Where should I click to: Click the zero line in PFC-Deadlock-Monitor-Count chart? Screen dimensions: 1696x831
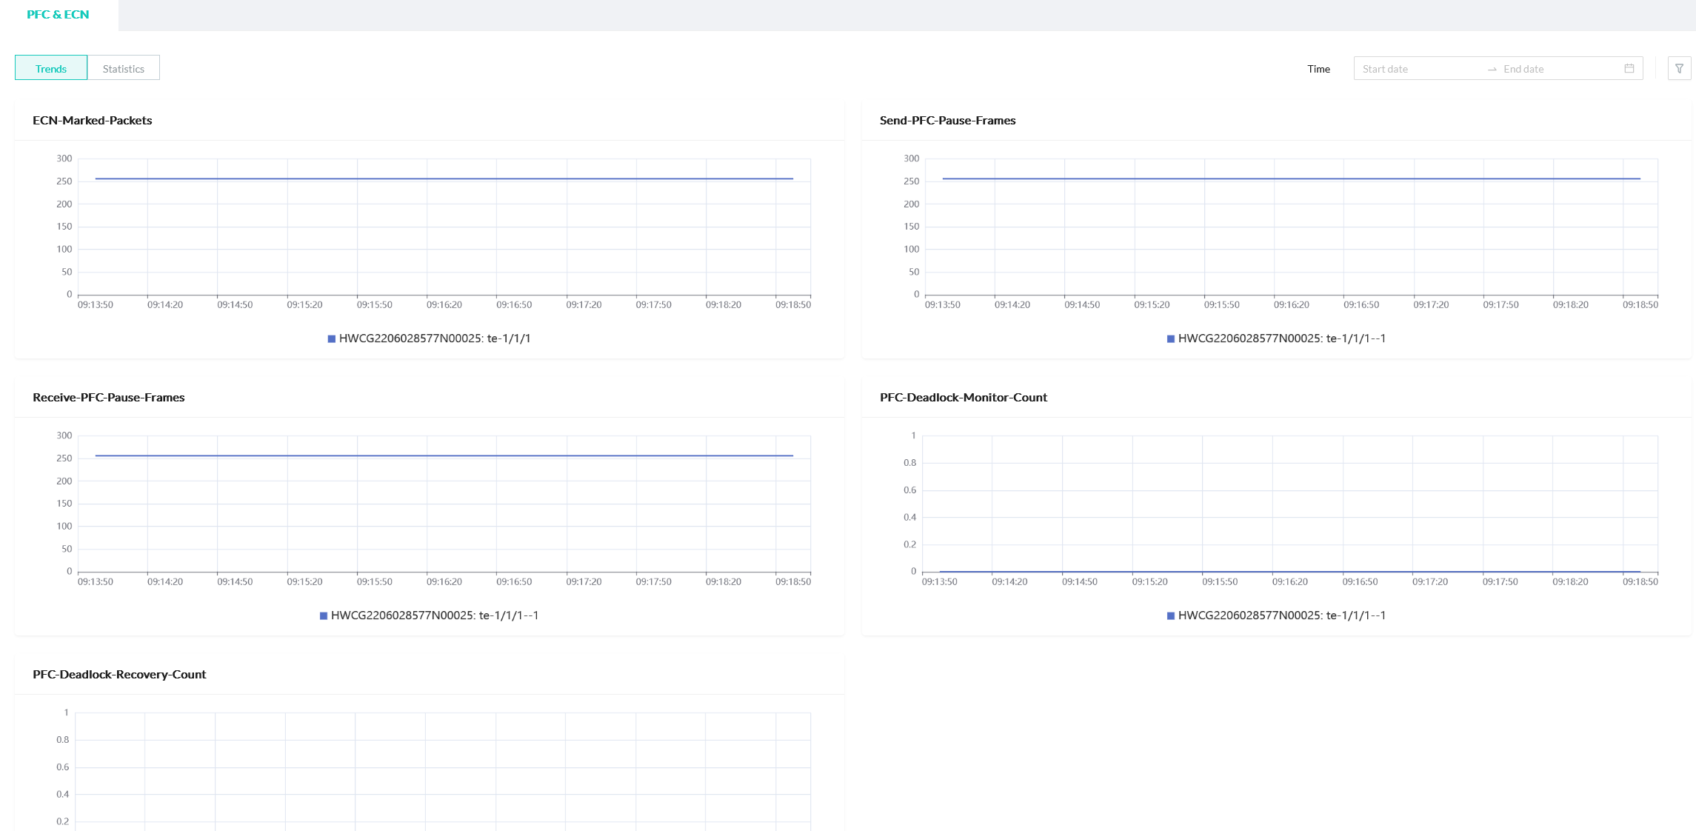tap(1290, 571)
